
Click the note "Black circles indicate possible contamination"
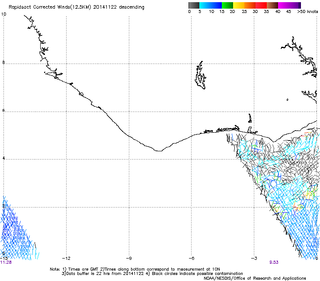tap(197, 274)
